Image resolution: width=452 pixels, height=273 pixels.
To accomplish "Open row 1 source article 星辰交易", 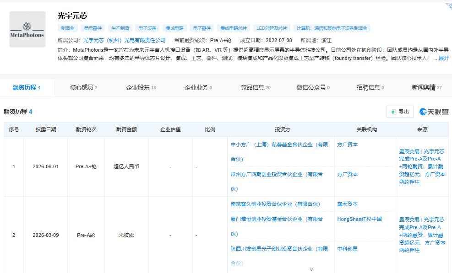I will click(422, 167).
